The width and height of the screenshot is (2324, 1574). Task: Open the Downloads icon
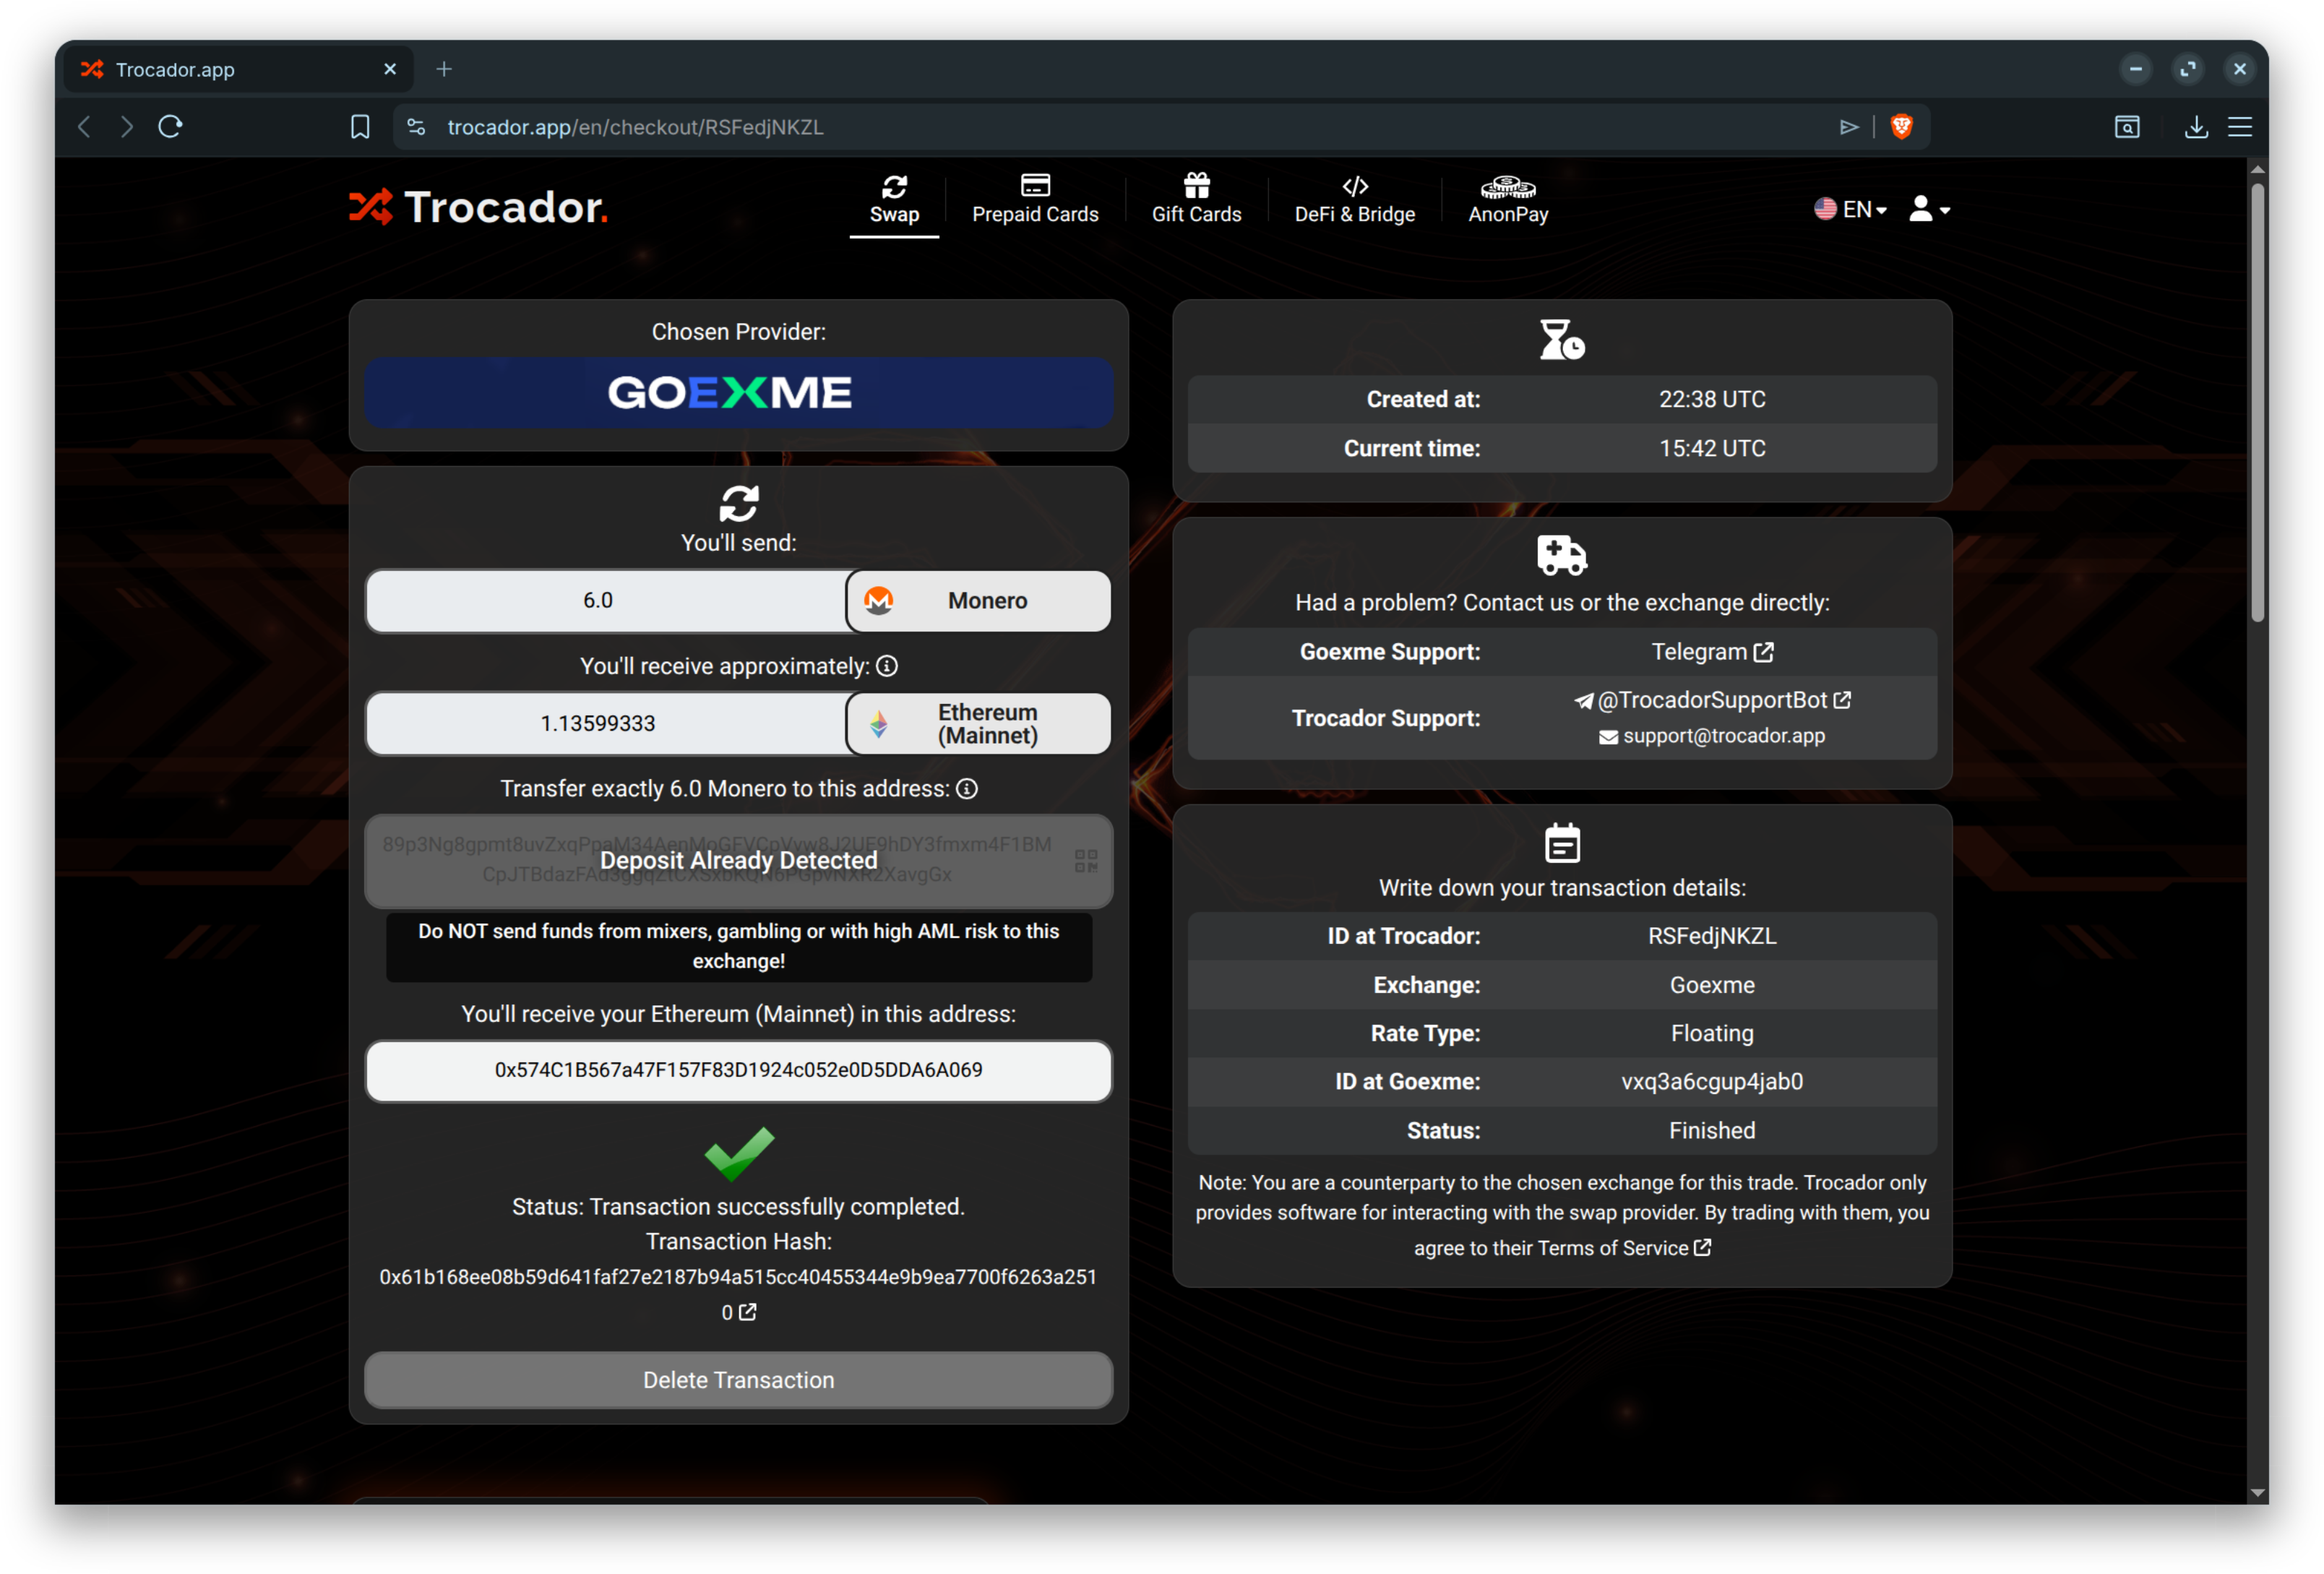pyautogui.click(x=2195, y=127)
